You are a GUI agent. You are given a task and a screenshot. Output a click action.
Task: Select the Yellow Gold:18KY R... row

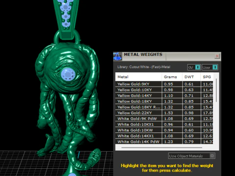164,107
